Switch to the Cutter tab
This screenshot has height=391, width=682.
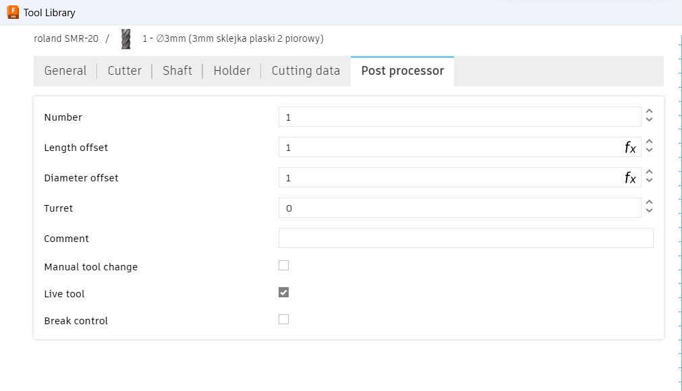(124, 71)
